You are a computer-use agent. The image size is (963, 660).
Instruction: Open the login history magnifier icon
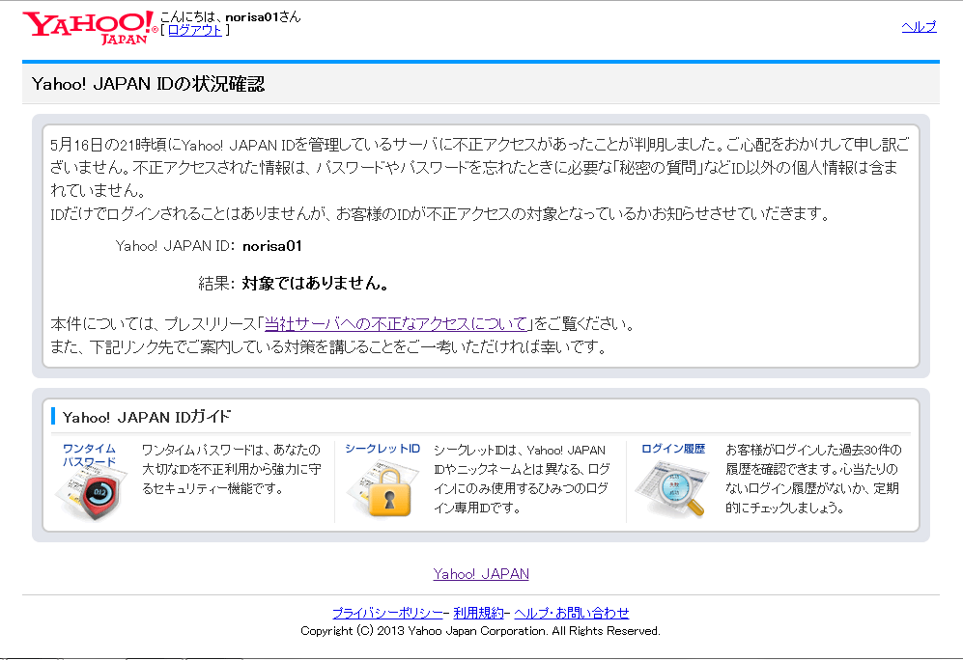click(672, 491)
